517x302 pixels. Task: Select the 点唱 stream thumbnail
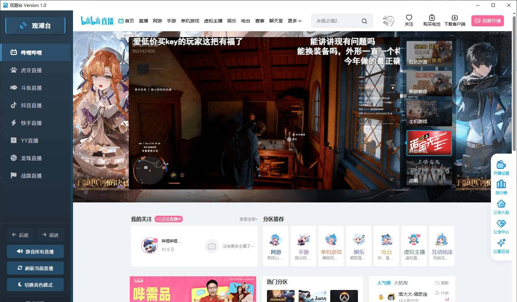[x=429, y=173]
